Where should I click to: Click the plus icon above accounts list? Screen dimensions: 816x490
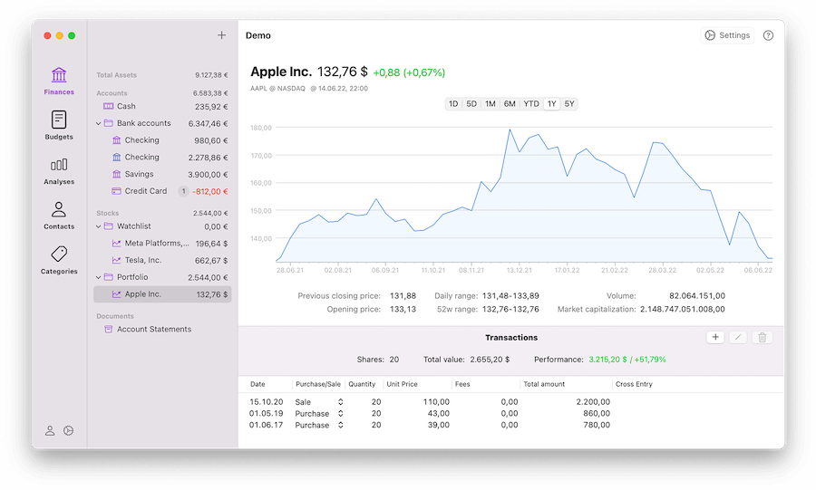point(222,35)
